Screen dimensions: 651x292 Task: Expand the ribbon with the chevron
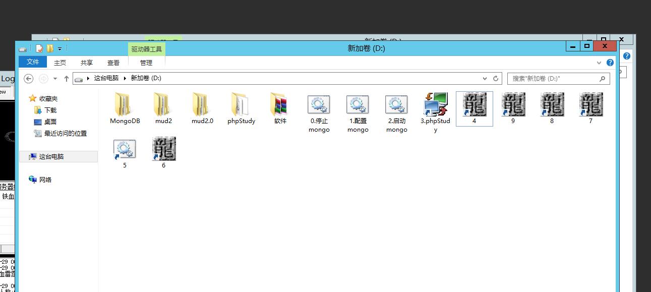[599, 63]
